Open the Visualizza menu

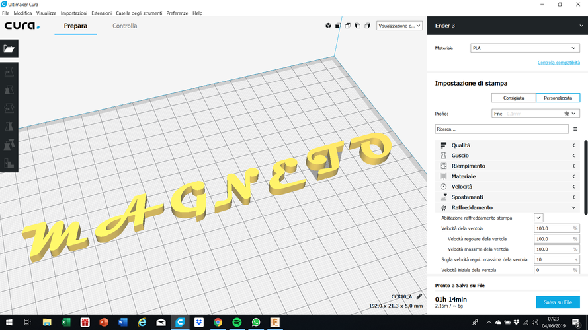[x=46, y=13]
